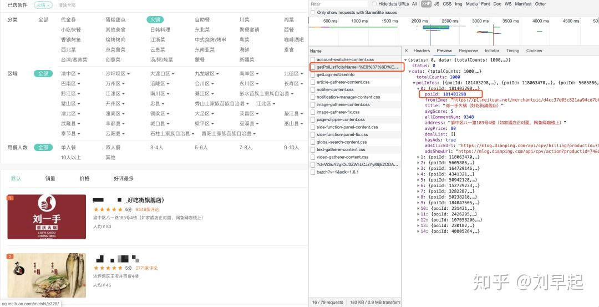Click file icon beside account-switcher-content.css
The width and height of the screenshot is (599, 307).
[313, 59]
